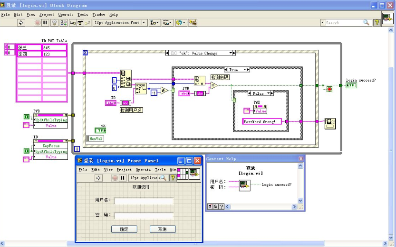Toggle Pause in Block Diagram toolbar
The height and width of the screenshot is (247, 396).
tap(45, 23)
